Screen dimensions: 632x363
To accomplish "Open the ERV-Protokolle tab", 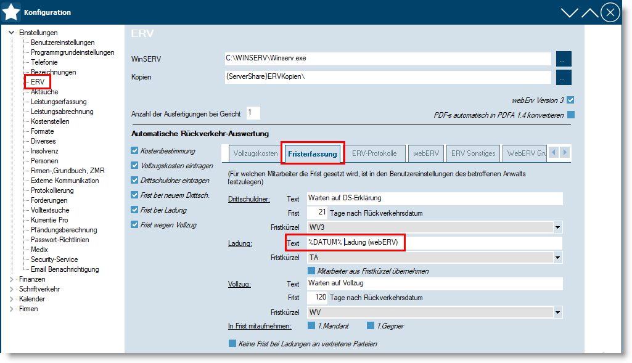I will click(x=374, y=153).
